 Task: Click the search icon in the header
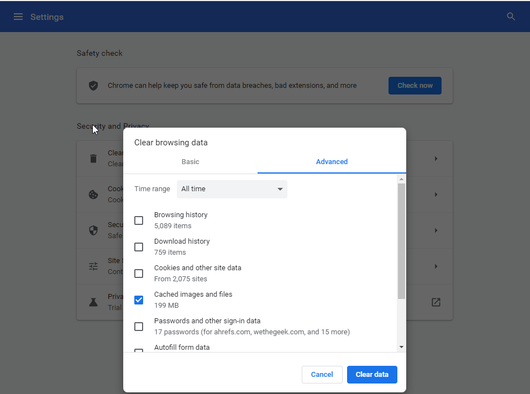[510, 16]
